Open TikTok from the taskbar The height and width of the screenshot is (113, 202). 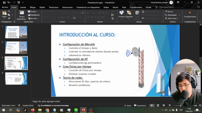(x=25, y=110)
